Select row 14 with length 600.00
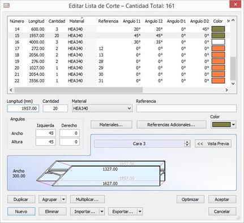 click(x=119, y=29)
